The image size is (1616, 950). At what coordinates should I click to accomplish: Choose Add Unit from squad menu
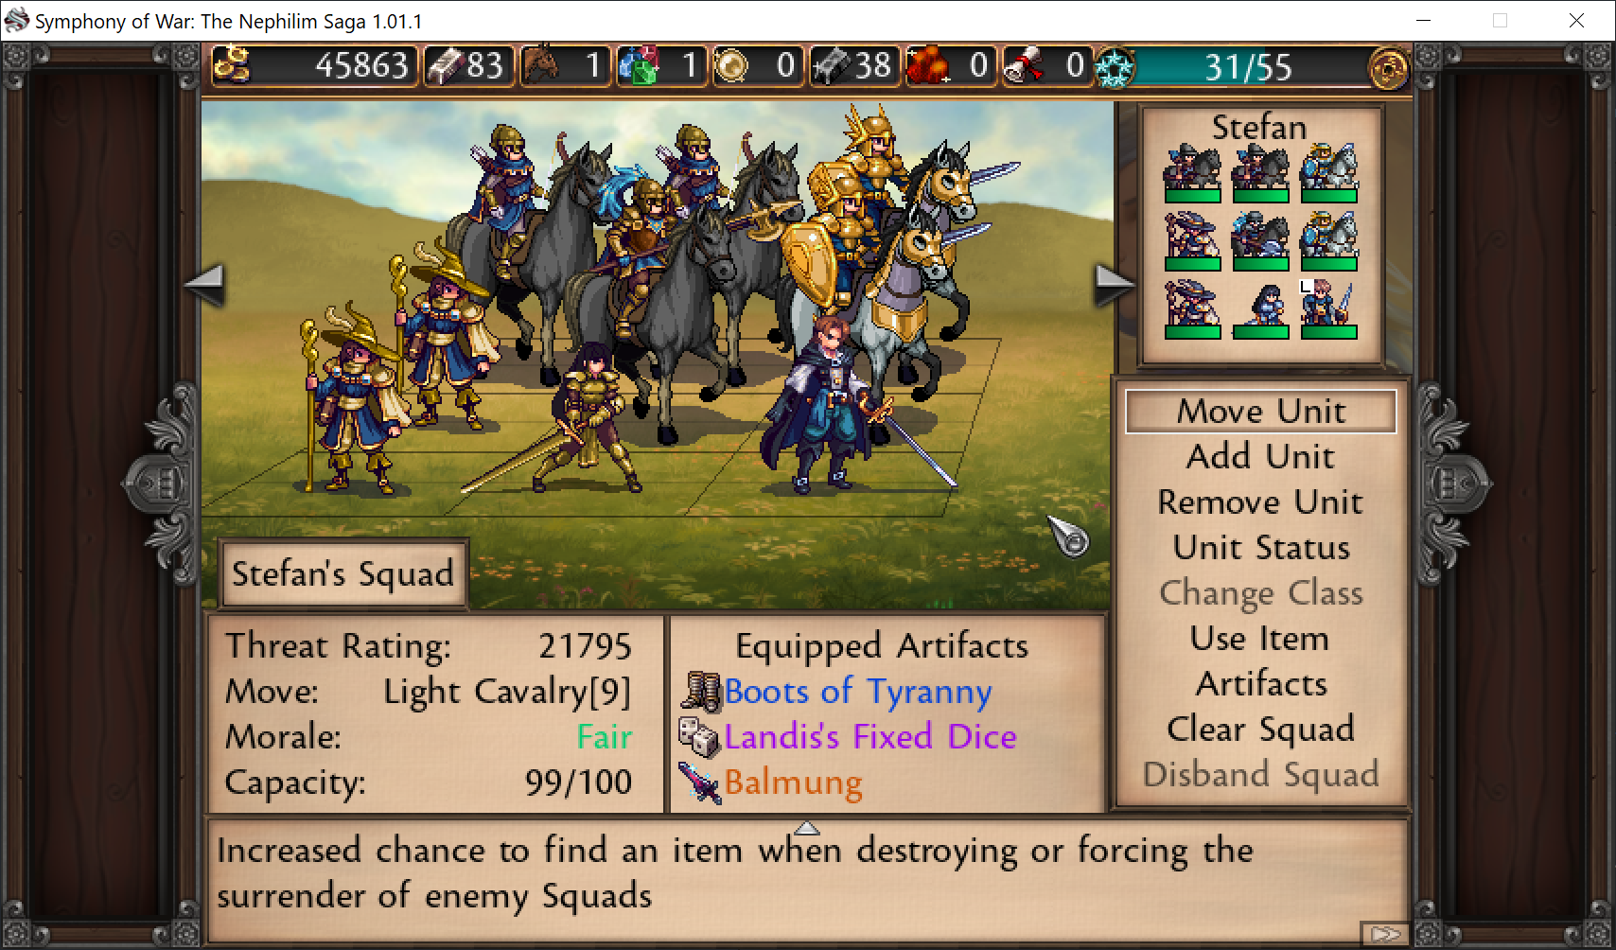(1261, 457)
